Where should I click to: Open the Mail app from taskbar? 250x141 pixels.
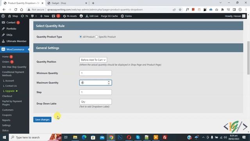click(x=102, y=137)
